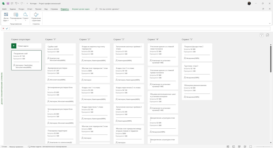
Task: Switch to Resource Sheet view in status bar
Action: (x=245, y=147)
